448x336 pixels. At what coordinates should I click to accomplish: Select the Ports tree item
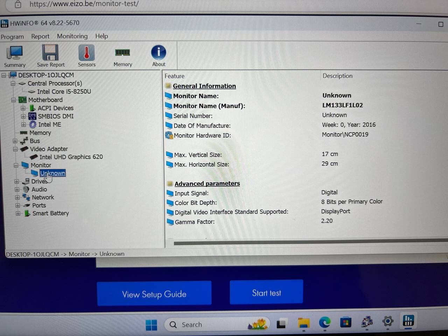[x=39, y=205]
